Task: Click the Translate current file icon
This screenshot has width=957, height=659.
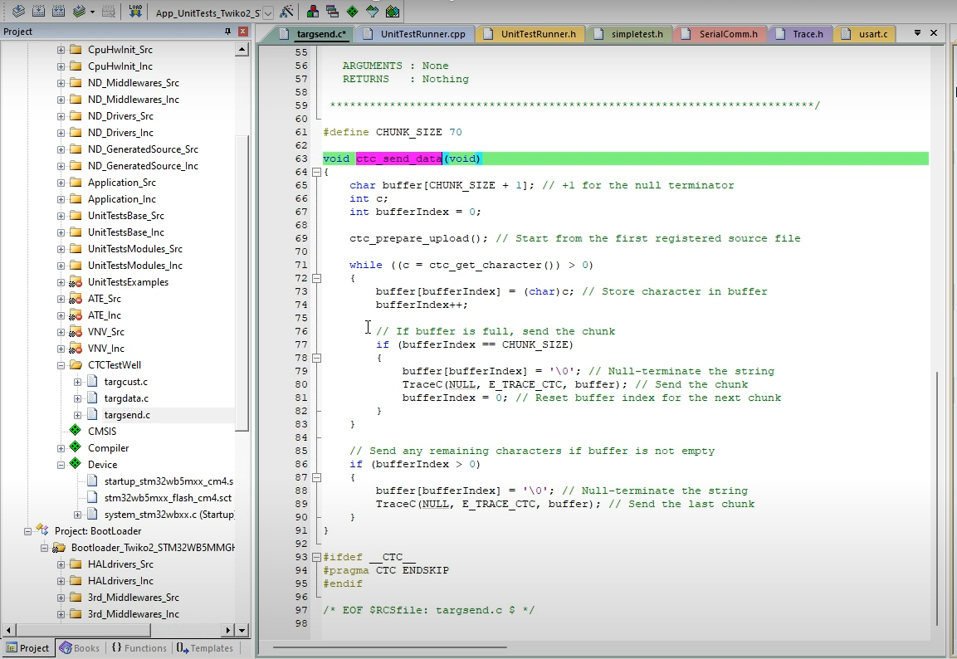Action: click(17, 12)
